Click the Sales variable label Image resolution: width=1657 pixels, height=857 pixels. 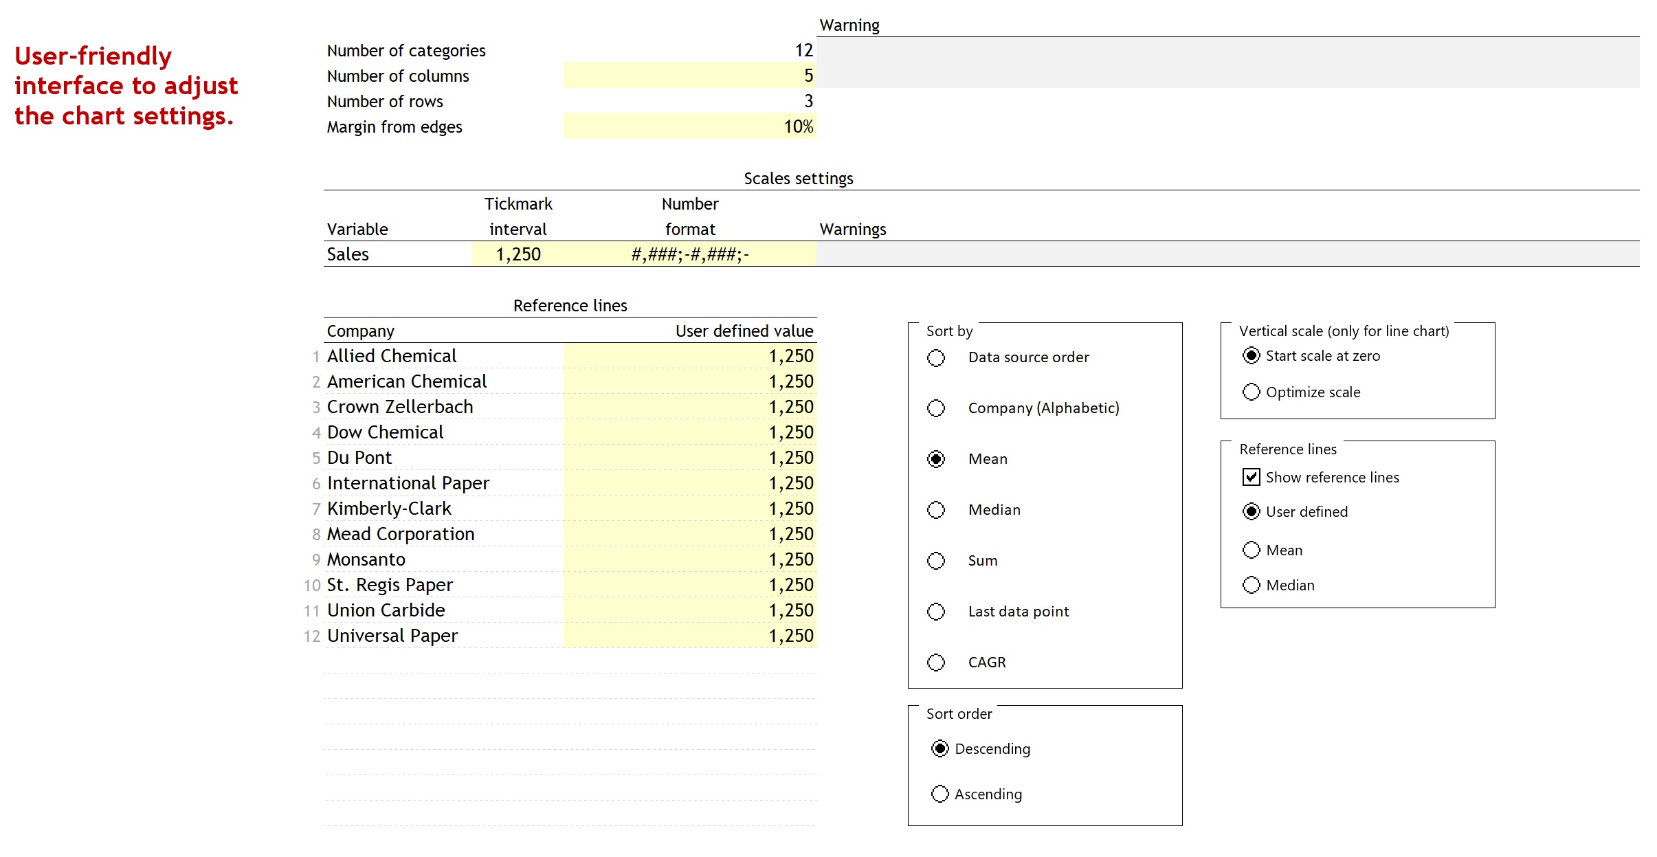click(348, 254)
